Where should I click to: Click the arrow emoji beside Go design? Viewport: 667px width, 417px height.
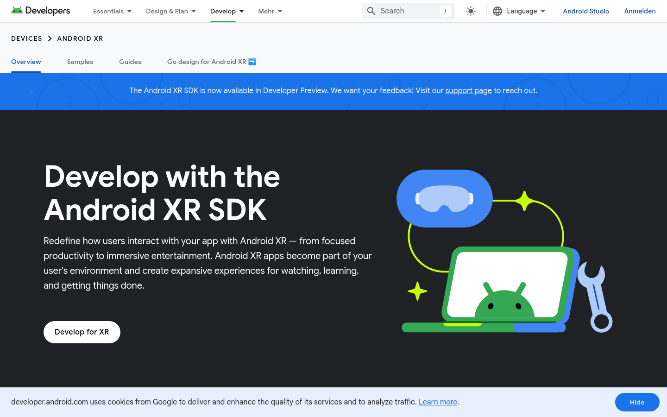point(252,62)
